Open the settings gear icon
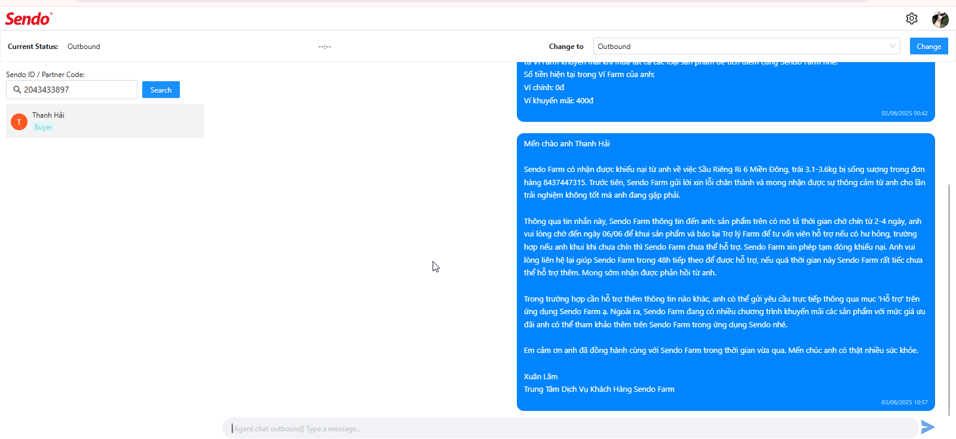This screenshot has height=439, width=956. [911, 19]
